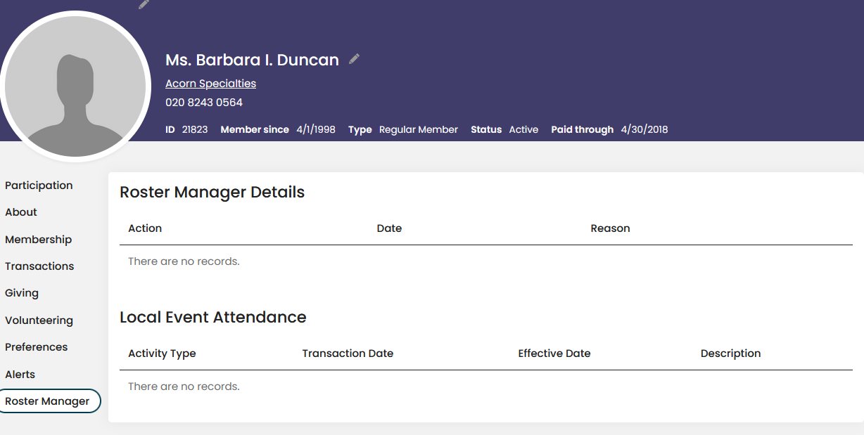Switch to the Participation tab
Image resolution: width=864 pixels, height=435 pixels.
(39, 186)
